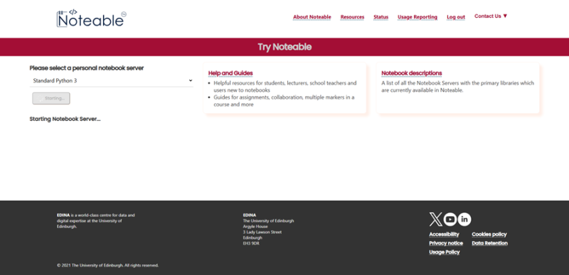Click the 'Please select a personal notebook server' label
The width and height of the screenshot is (569, 275).
pyautogui.click(x=87, y=68)
